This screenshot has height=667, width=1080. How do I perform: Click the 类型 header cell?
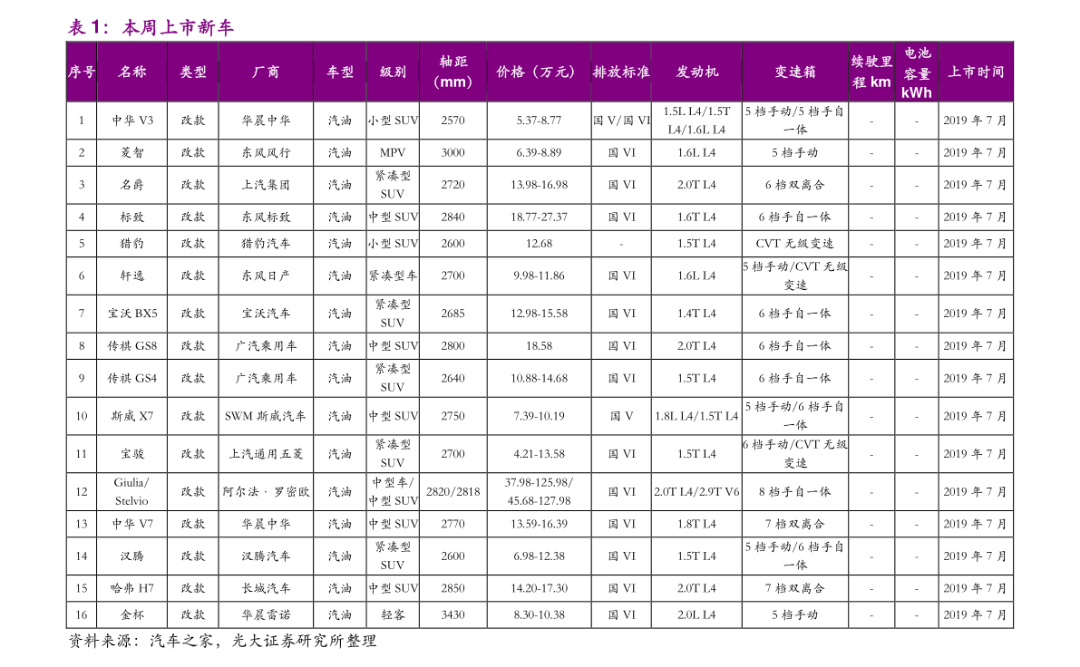tap(192, 72)
